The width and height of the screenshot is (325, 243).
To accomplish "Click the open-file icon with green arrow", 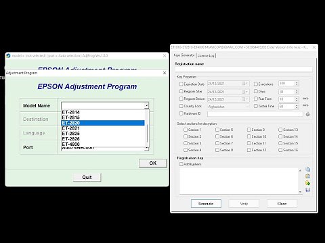I will click(x=307, y=183).
